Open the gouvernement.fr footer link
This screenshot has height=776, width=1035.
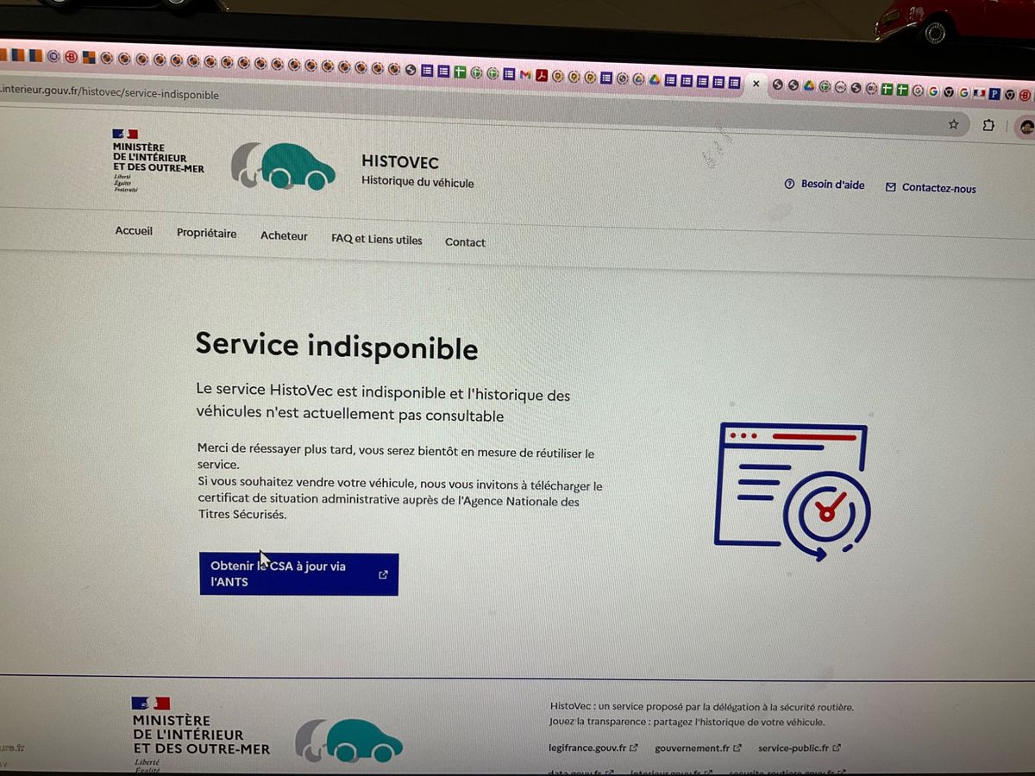coord(698,748)
